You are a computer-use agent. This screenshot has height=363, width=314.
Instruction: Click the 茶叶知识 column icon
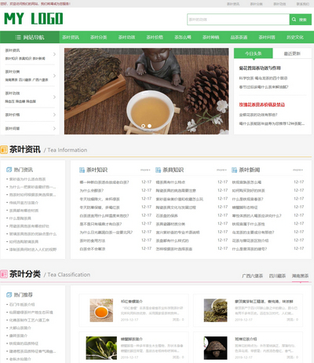coord(82,170)
